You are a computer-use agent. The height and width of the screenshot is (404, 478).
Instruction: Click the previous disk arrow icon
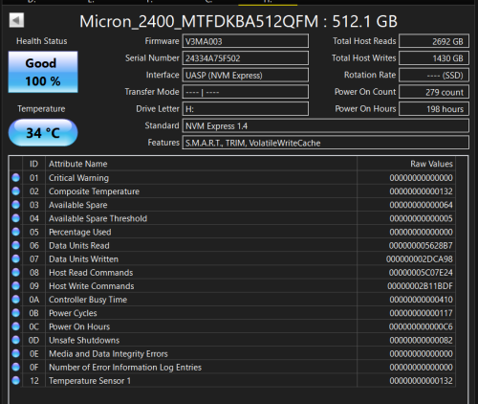coord(16,20)
